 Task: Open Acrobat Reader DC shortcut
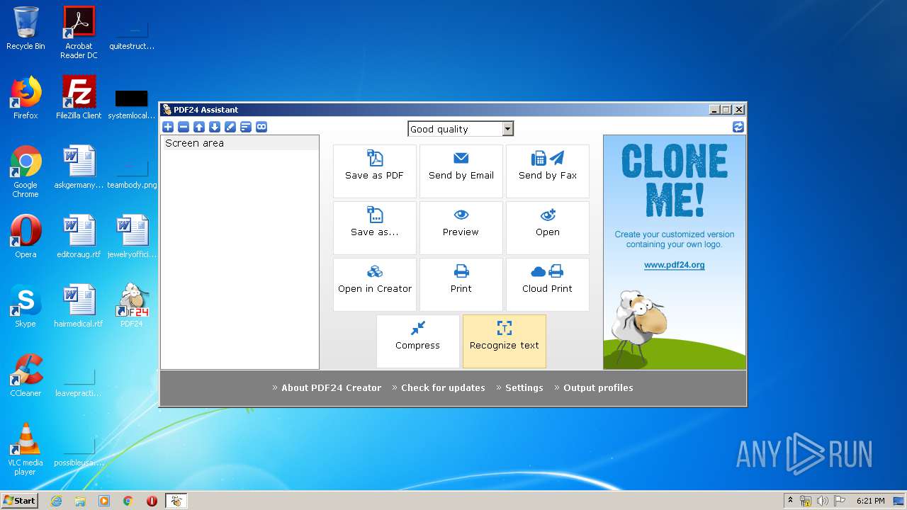(x=79, y=33)
